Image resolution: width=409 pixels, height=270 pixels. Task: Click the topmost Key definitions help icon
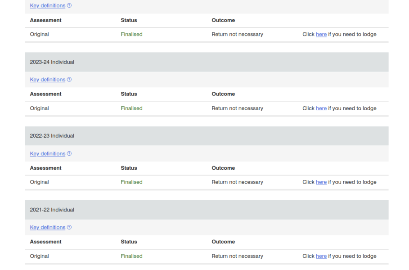69,6
